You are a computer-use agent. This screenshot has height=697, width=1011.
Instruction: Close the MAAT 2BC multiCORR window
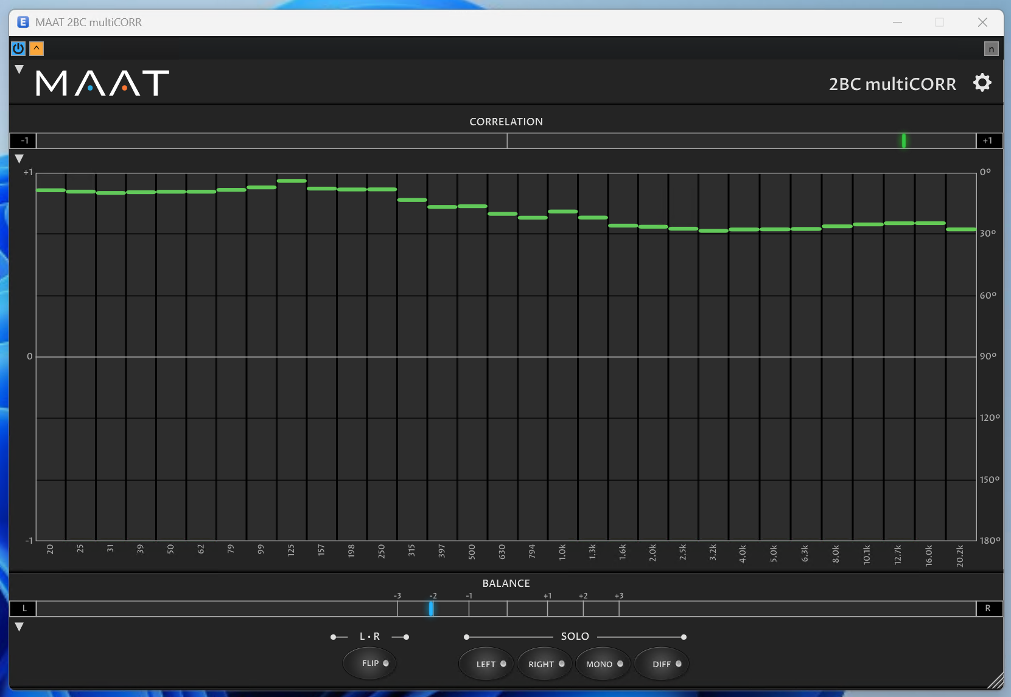982,23
